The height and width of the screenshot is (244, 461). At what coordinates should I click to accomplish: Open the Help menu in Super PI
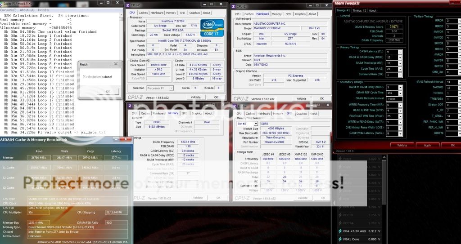click(43, 9)
